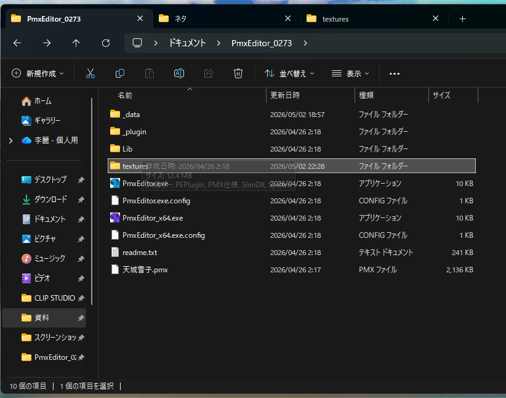
Task: Select readme.txt file
Action: 292,253
